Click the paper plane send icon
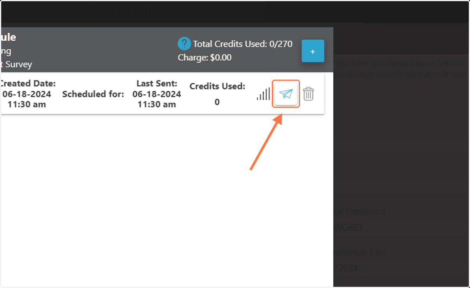The image size is (470, 288). pyautogui.click(x=286, y=94)
